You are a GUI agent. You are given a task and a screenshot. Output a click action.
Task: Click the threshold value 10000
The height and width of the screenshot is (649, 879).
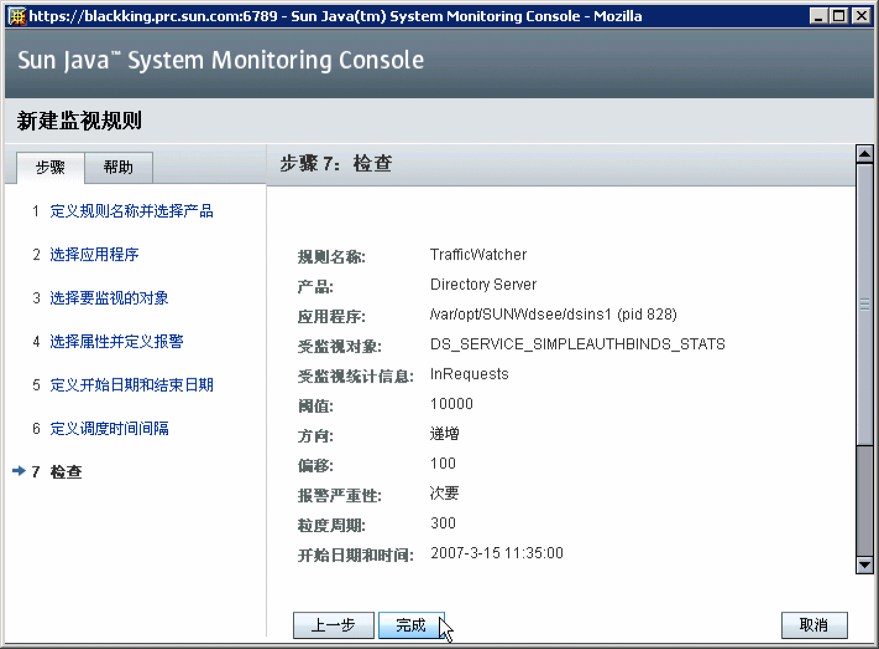pyautogui.click(x=452, y=404)
